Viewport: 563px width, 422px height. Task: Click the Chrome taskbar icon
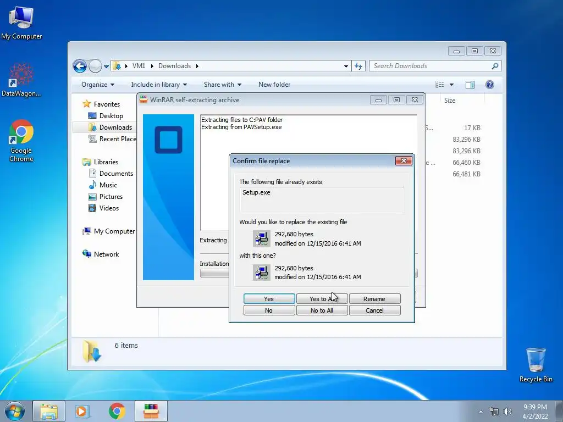point(117,411)
